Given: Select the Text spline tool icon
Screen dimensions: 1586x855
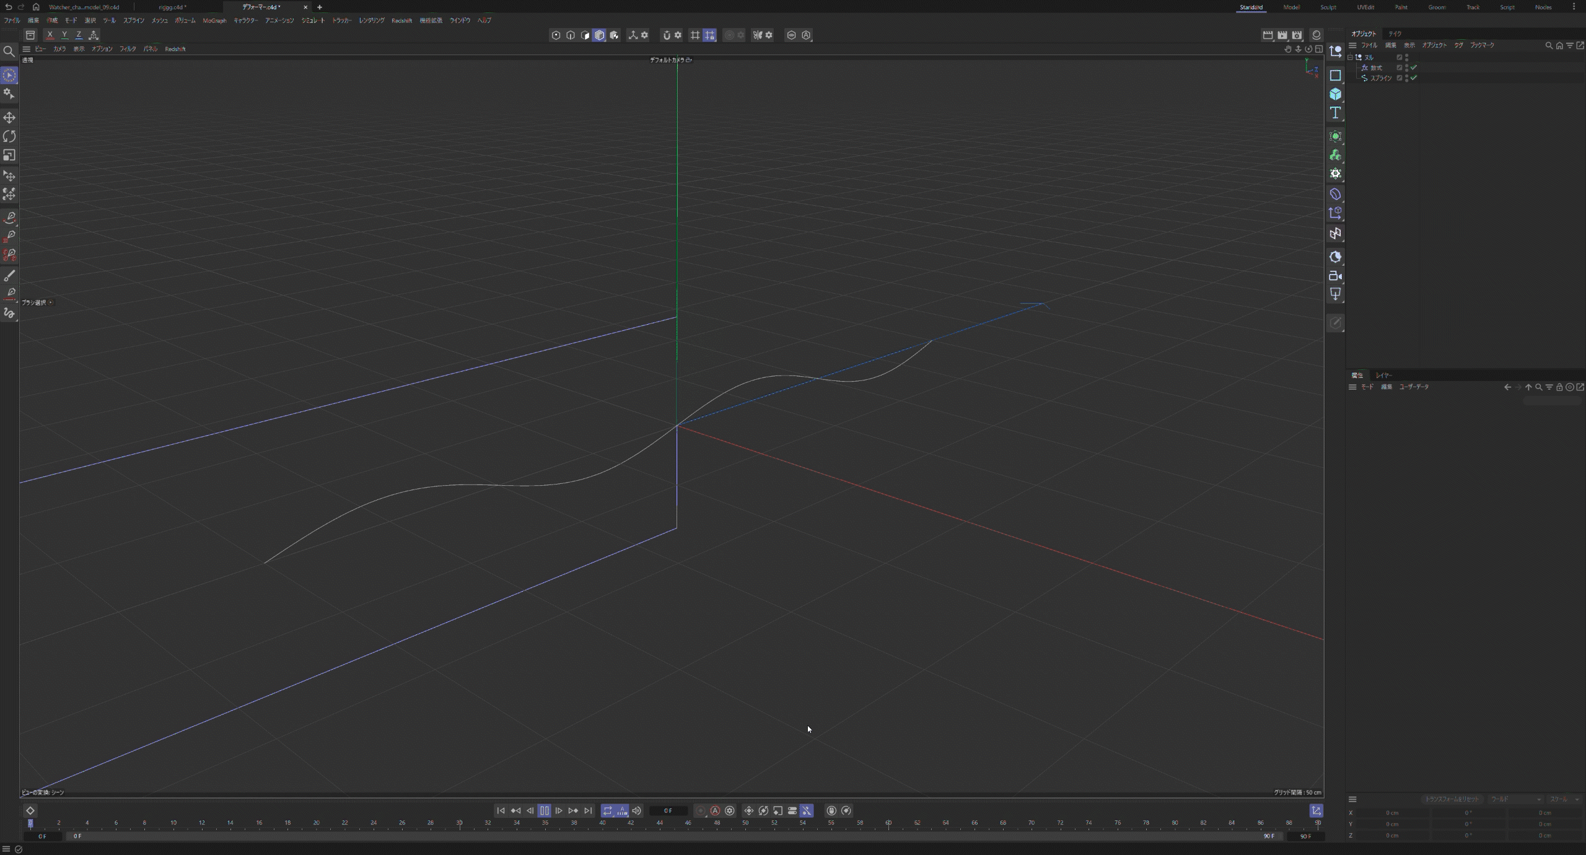Looking at the screenshot, I should [1335, 113].
